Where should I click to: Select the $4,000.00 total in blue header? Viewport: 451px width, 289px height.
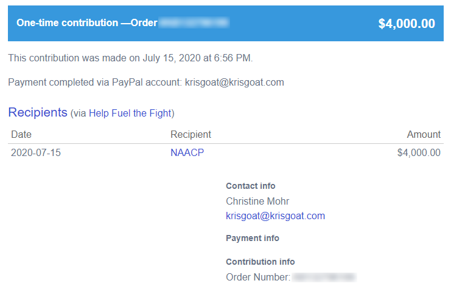407,24
